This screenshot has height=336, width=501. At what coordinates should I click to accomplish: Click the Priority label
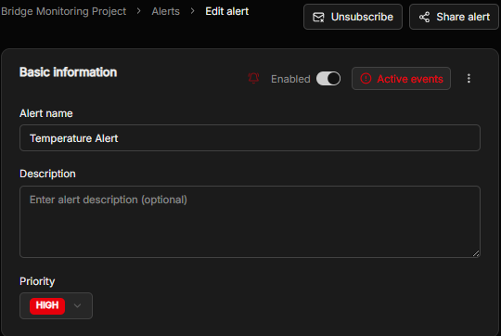tap(37, 281)
